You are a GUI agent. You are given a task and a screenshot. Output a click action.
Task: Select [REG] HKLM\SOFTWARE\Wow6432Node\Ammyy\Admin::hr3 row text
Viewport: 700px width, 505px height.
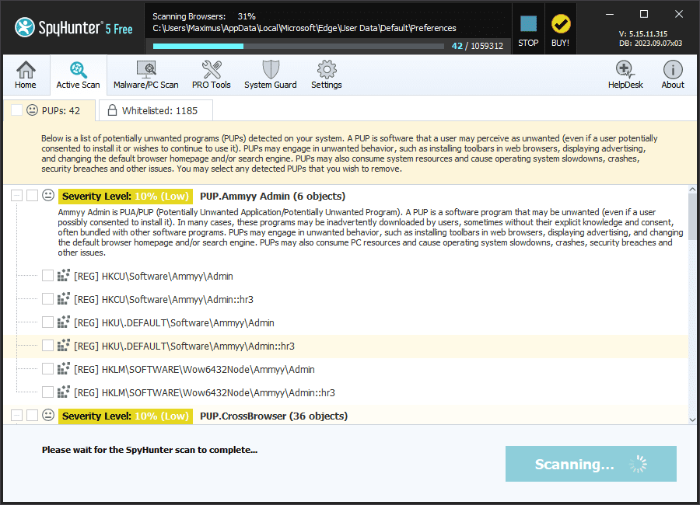pyautogui.click(x=205, y=393)
